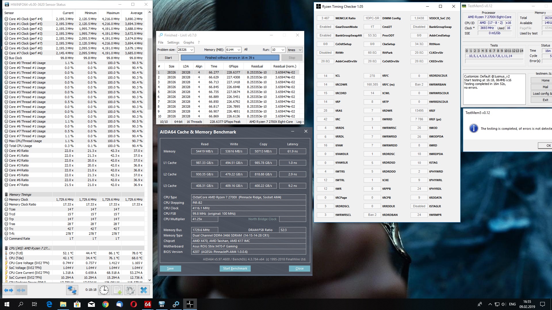Launch Opera browser from the taskbar
This screenshot has width=552, height=310.
(133, 304)
